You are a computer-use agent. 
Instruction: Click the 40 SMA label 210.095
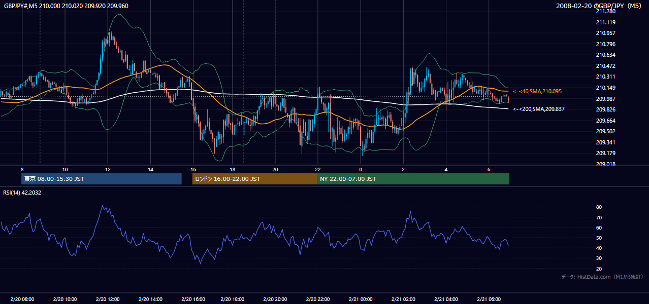click(x=538, y=91)
